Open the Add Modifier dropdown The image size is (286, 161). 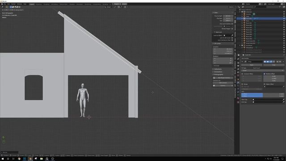tap(262, 59)
